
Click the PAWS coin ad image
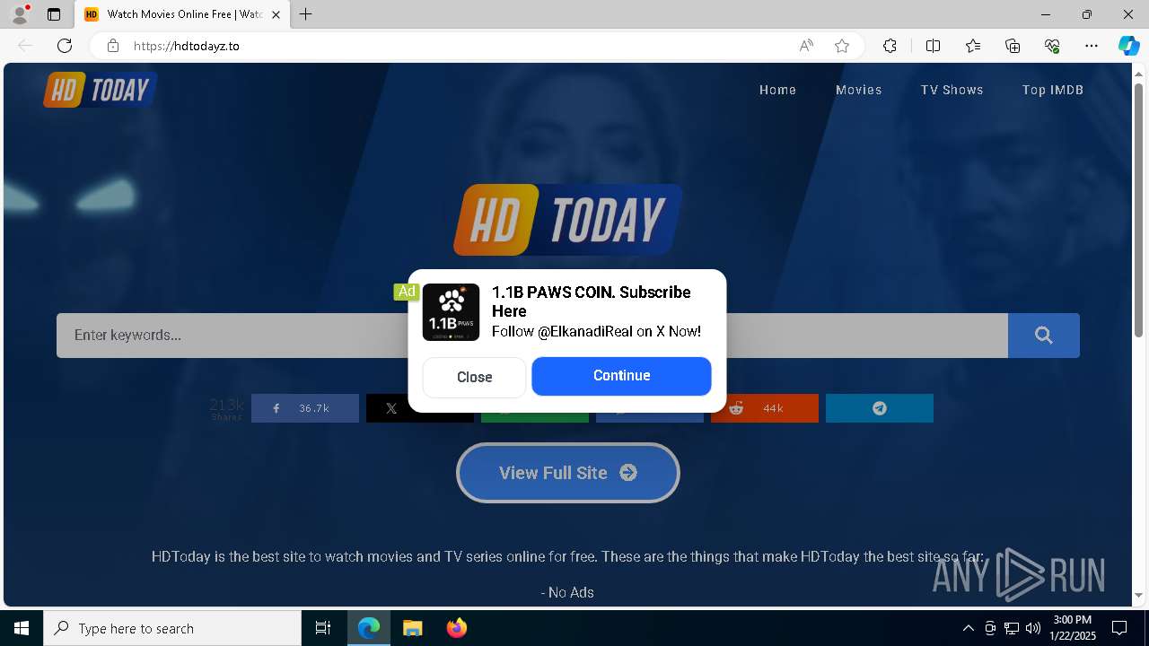pyautogui.click(x=452, y=312)
